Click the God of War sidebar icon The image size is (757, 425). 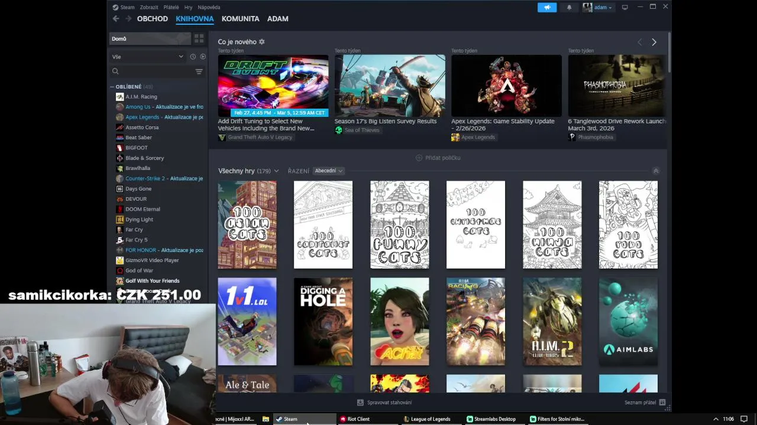point(120,270)
